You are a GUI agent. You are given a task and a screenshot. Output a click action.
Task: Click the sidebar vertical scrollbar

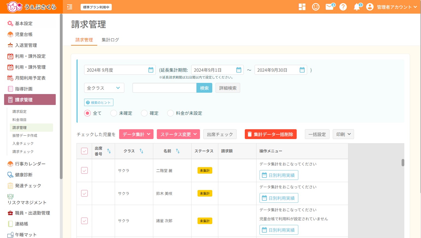tap(61, 97)
